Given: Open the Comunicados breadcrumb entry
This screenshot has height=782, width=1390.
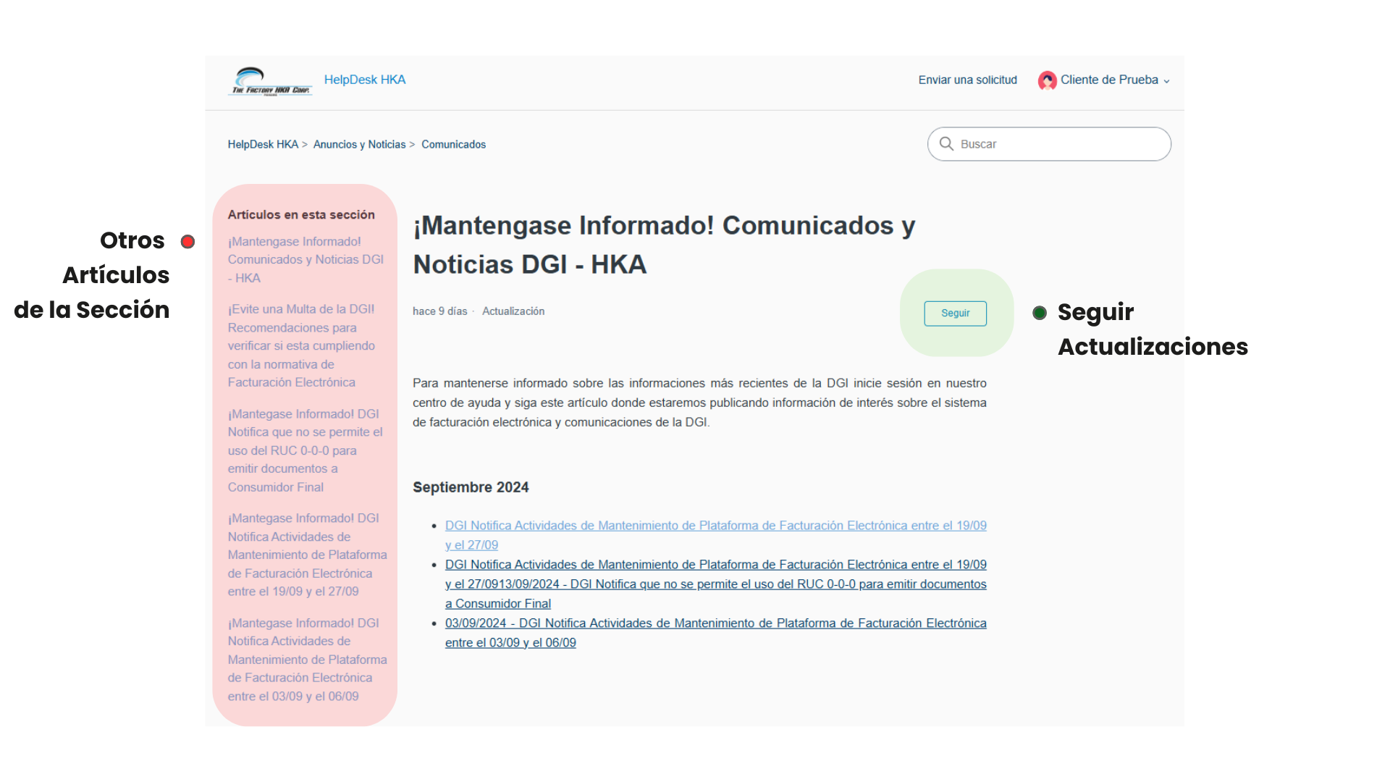Looking at the screenshot, I should [453, 144].
